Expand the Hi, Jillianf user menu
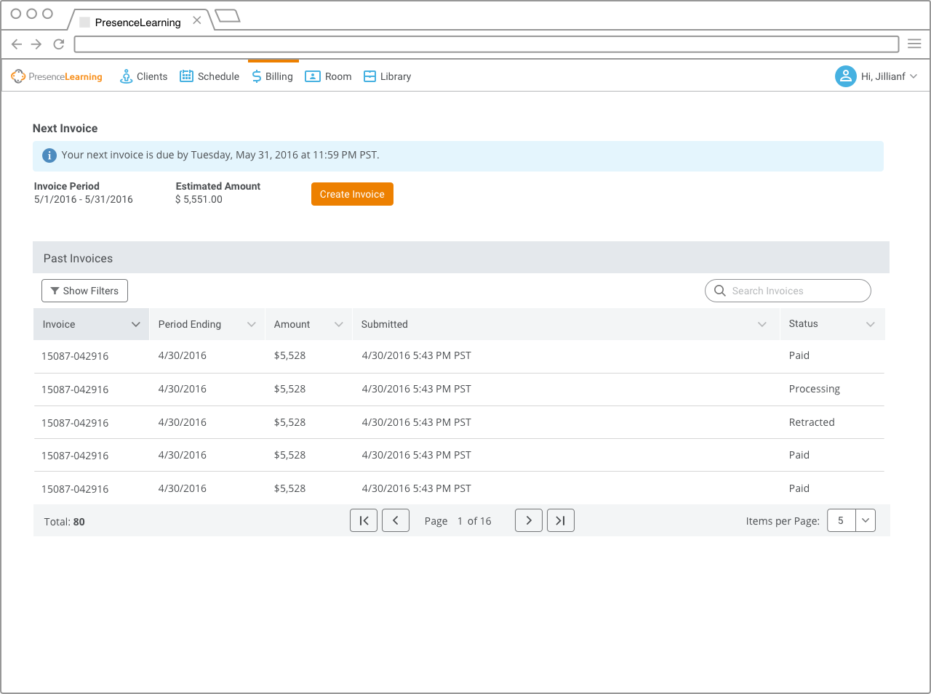Screen dimensions: 931x694 [876, 76]
